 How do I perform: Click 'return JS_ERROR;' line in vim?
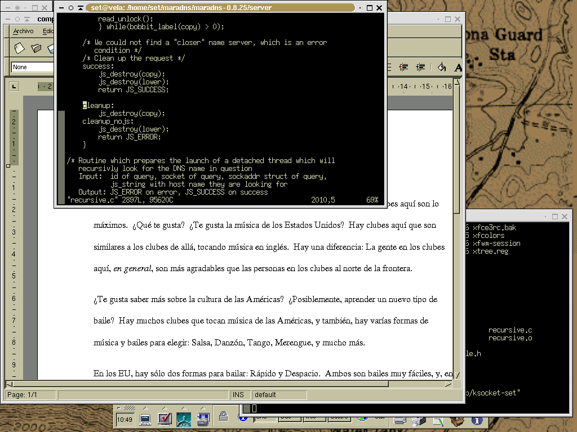pos(129,137)
